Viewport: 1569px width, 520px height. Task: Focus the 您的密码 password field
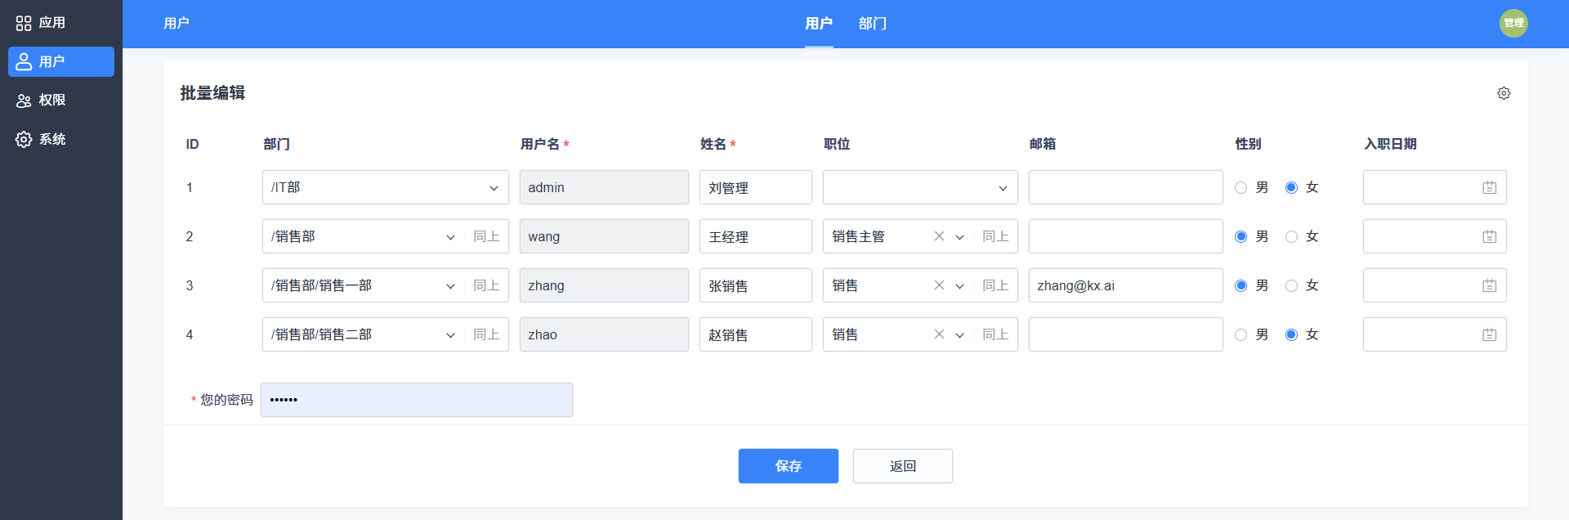(417, 400)
